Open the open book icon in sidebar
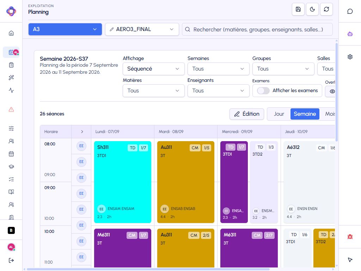361x271 pixels. point(11,192)
